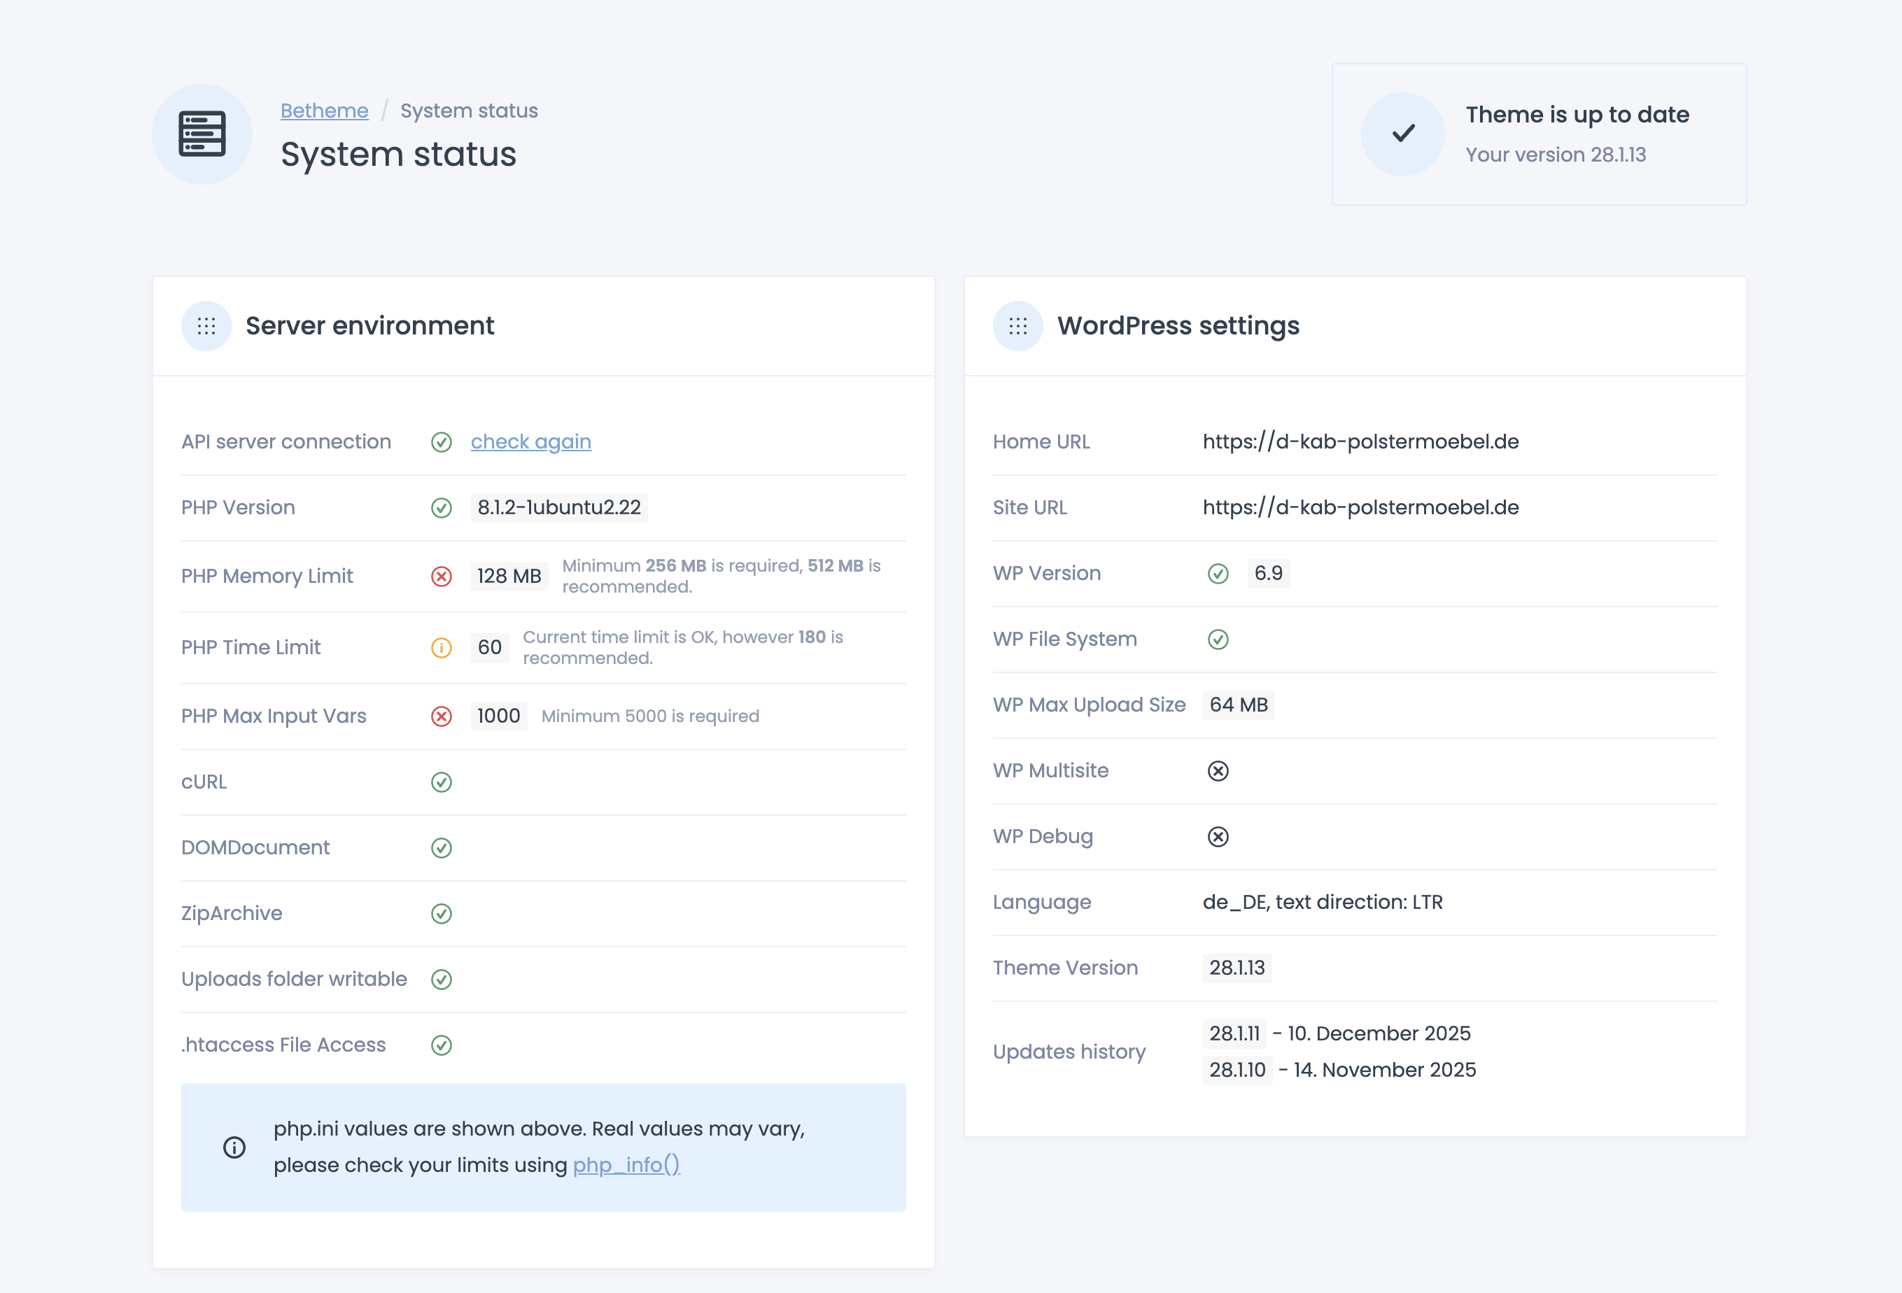Click the PHP Time Limit warning icon

tap(441, 647)
